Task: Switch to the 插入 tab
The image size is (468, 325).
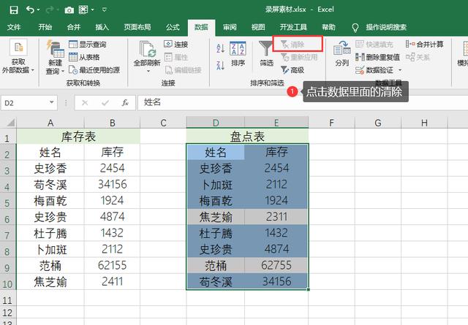Action: pos(102,28)
